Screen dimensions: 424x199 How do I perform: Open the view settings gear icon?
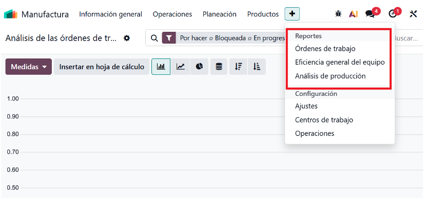[127, 38]
